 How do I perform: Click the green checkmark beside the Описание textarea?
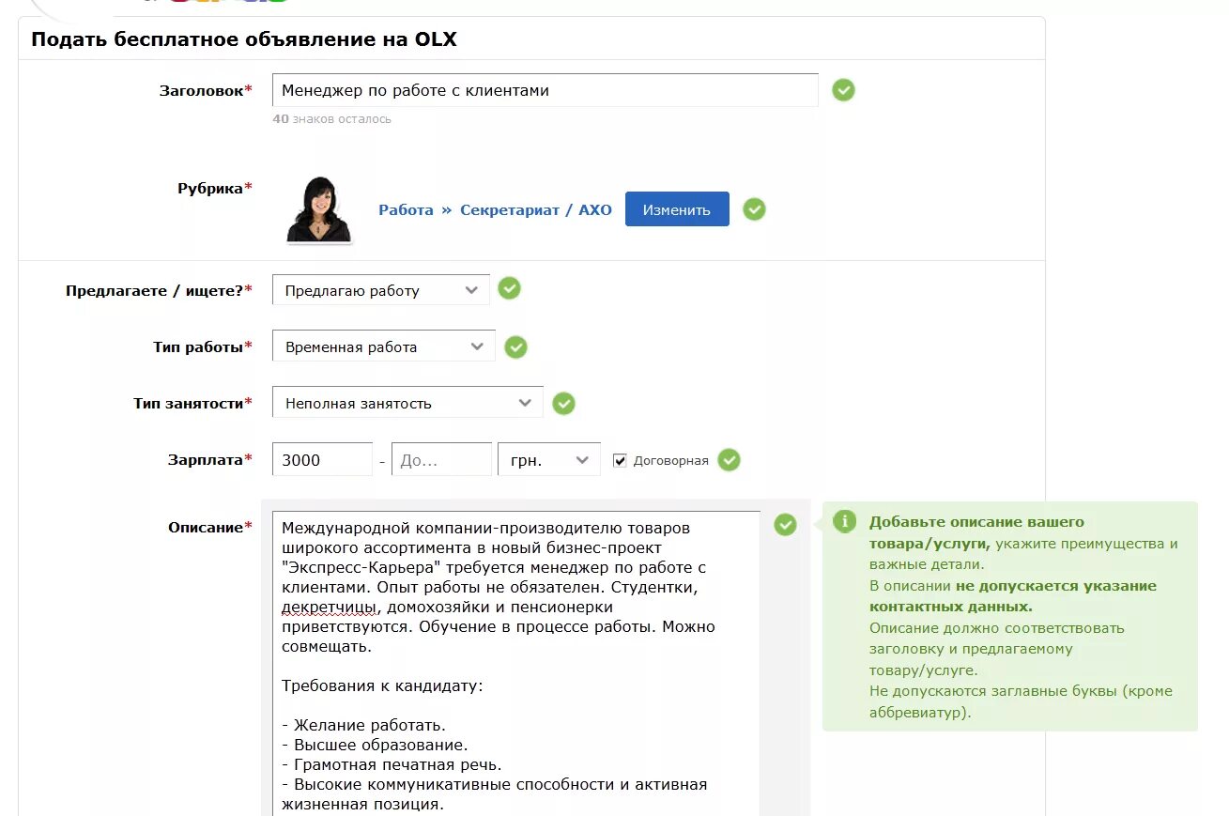785,525
